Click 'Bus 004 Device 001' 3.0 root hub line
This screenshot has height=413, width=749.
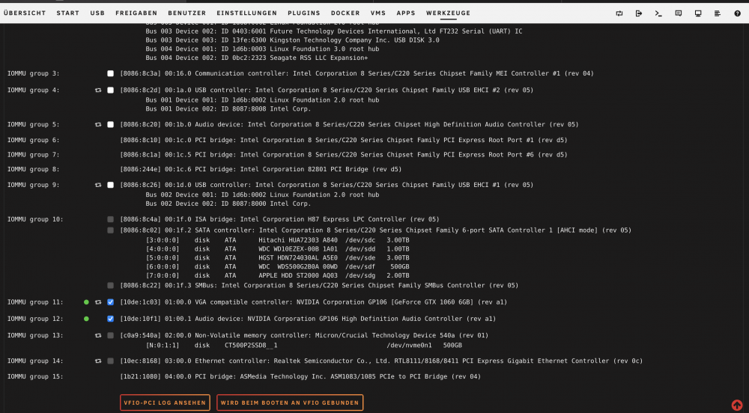coord(262,49)
